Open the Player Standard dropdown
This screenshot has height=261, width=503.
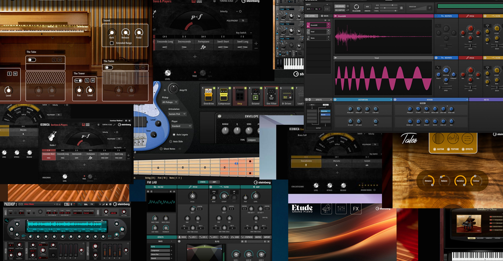(x=181, y=126)
